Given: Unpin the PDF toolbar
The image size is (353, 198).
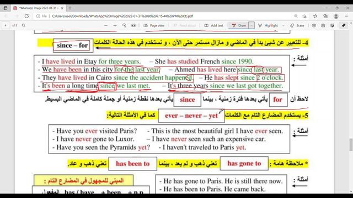Looking at the screenshot, I should click(344, 26).
